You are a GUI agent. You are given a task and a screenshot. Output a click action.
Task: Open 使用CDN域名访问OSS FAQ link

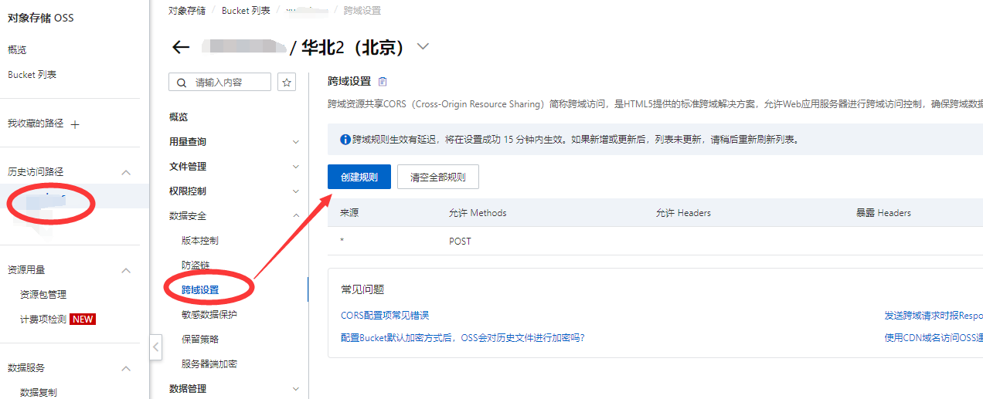pos(934,338)
